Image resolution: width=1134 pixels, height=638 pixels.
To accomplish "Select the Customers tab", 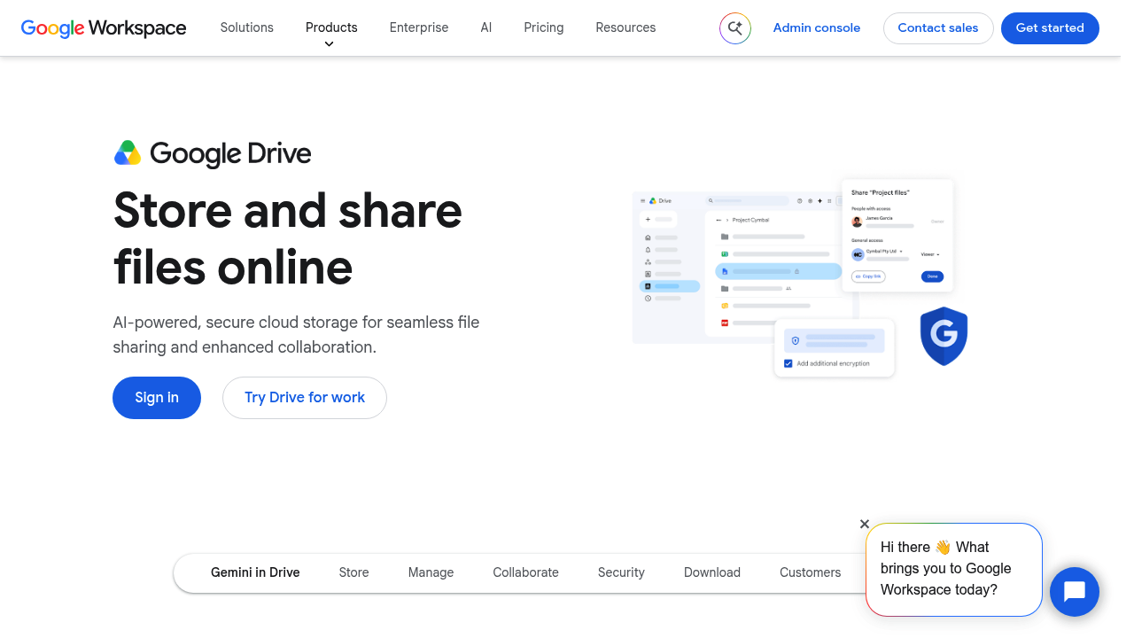I will click(810, 572).
